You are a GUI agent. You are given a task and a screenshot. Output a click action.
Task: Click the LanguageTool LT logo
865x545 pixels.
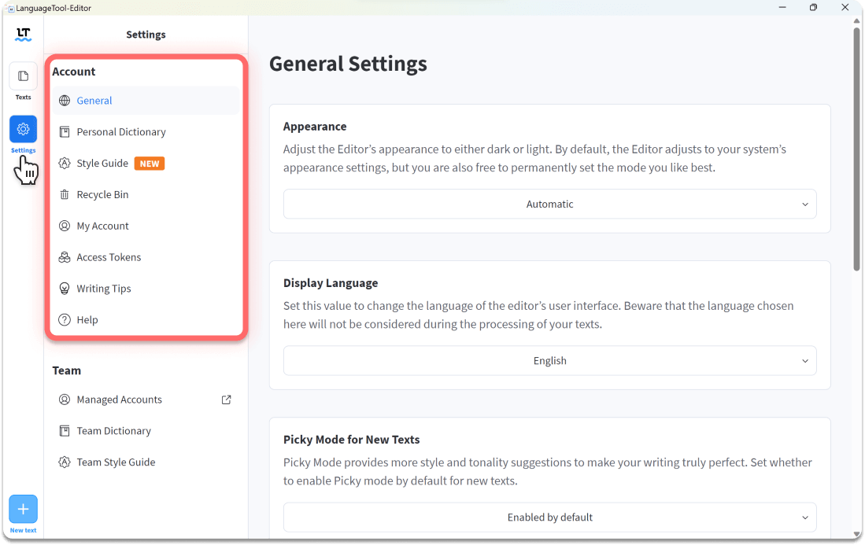[23, 35]
